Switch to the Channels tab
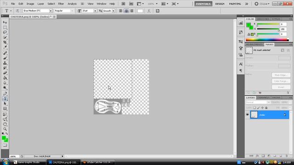Screen dimensions: 294x165 pyautogui.click(x=263, y=98)
